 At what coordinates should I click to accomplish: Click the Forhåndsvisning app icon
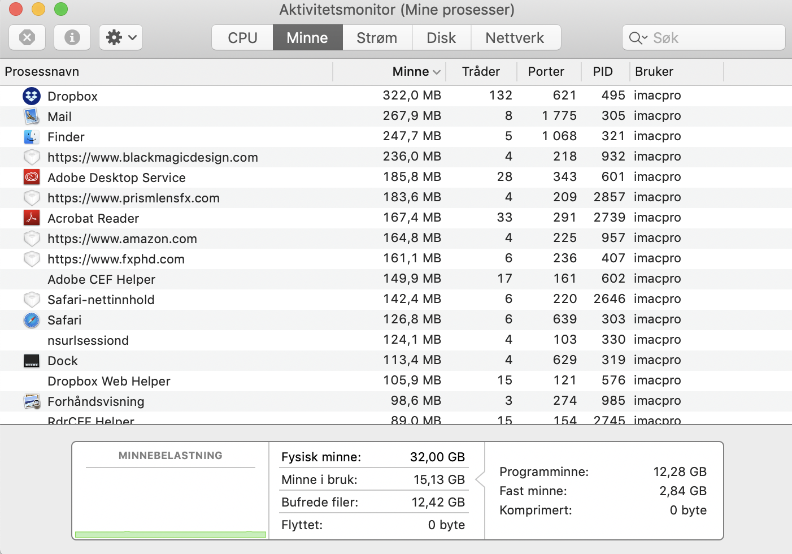coord(32,401)
